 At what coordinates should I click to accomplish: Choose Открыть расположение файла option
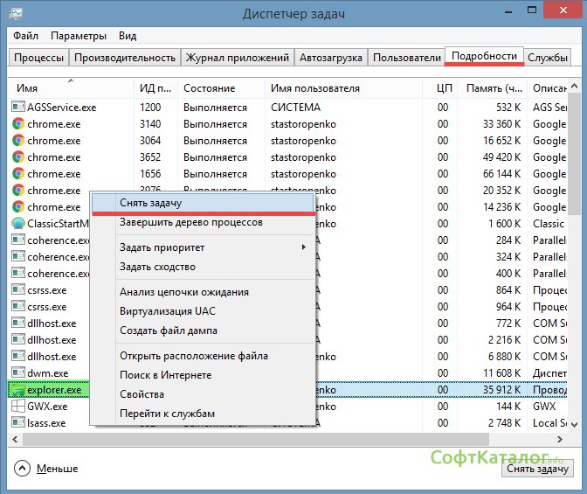(193, 356)
